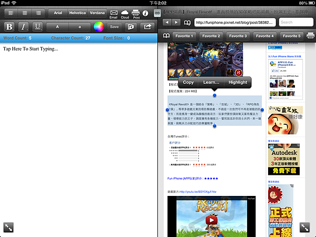
Task: Choose the Verdana font
Action: [x=97, y=13]
